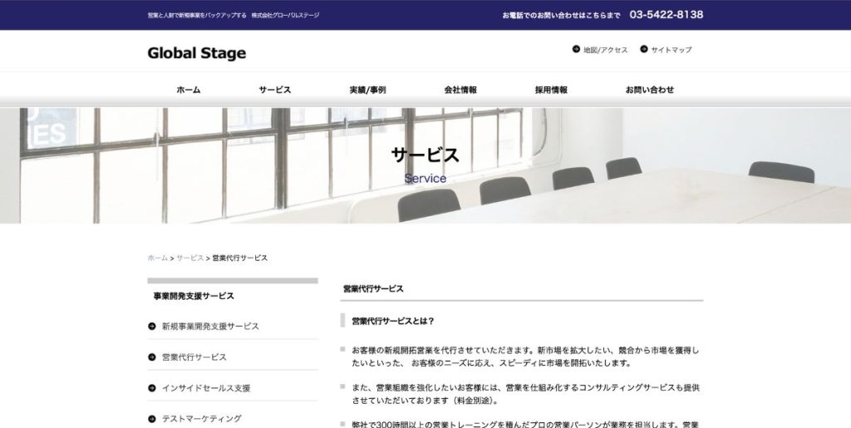
Task: Click the サービス hero banner image
Action: pos(425,165)
